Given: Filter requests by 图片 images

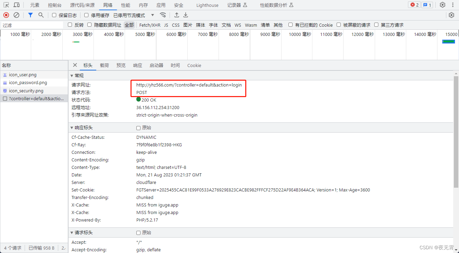Looking at the screenshot, I should click(188, 25).
